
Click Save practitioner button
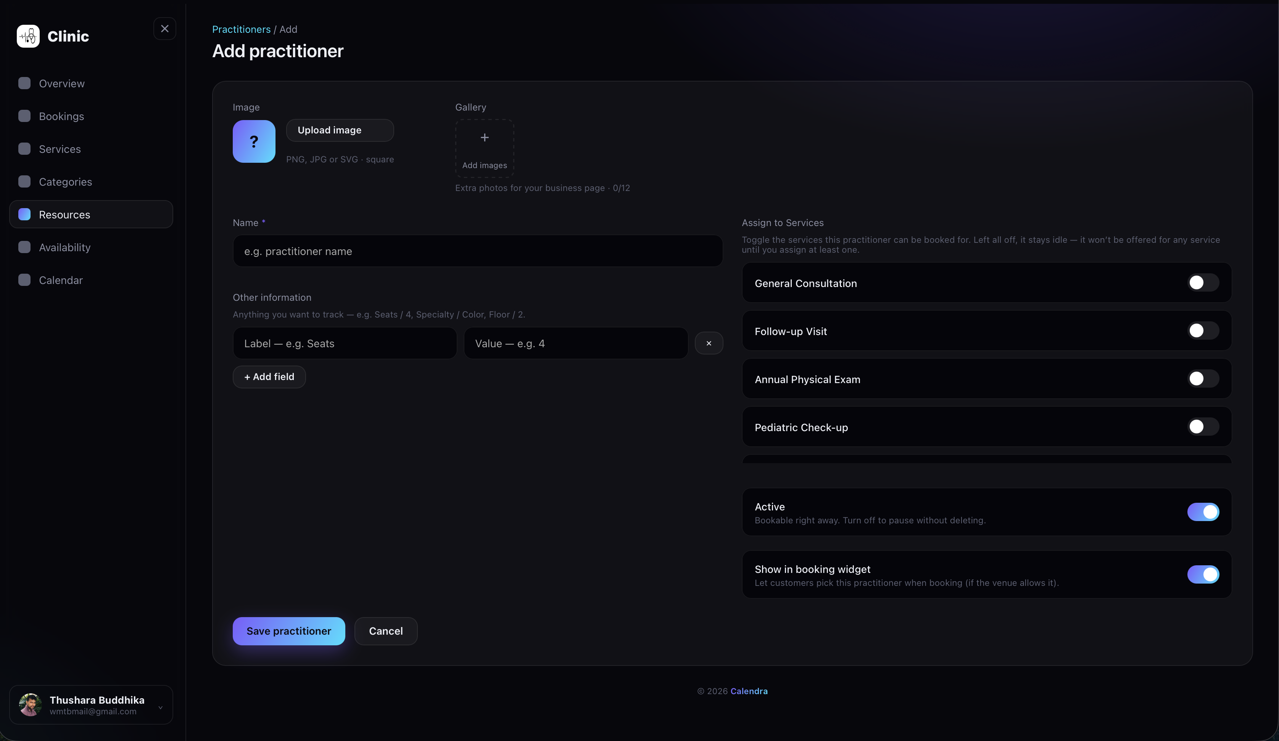pos(289,631)
